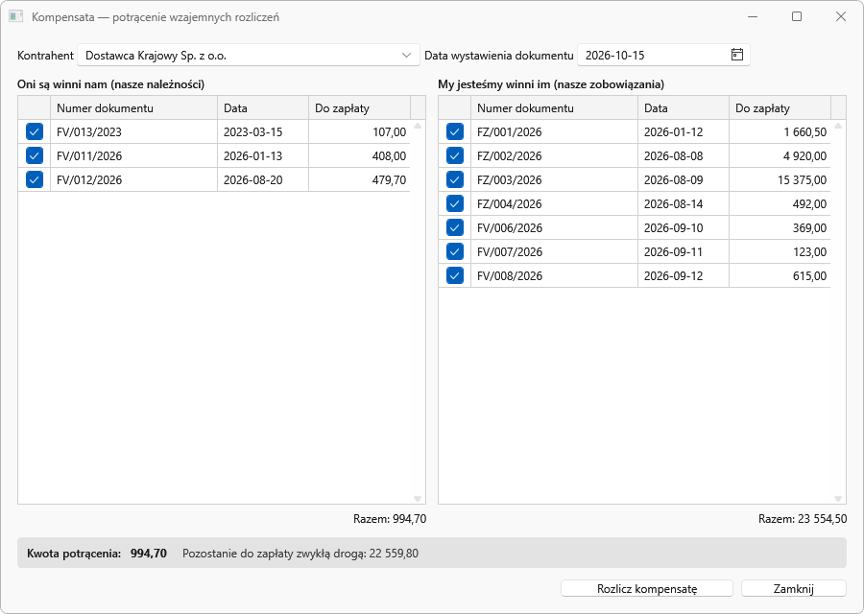Click the 1 660,50 amount cell

[780, 132]
